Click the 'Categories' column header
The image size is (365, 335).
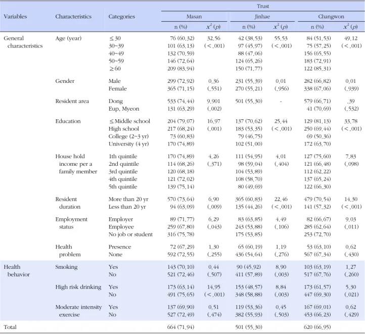[122, 17]
